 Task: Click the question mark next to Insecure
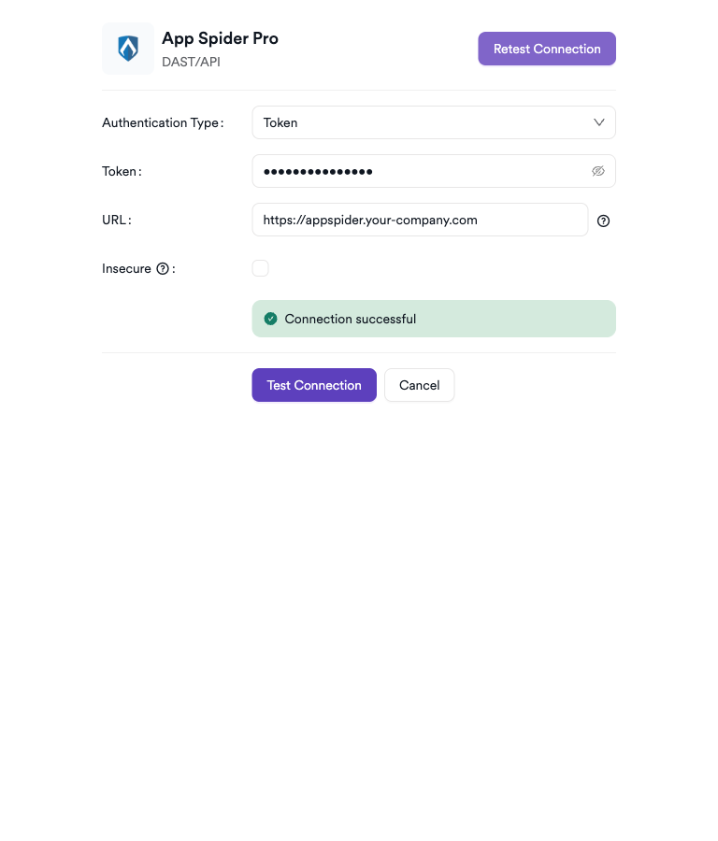pyautogui.click(x=163, y=269)
